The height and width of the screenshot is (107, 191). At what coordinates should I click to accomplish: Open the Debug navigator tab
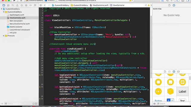point(26,5)
